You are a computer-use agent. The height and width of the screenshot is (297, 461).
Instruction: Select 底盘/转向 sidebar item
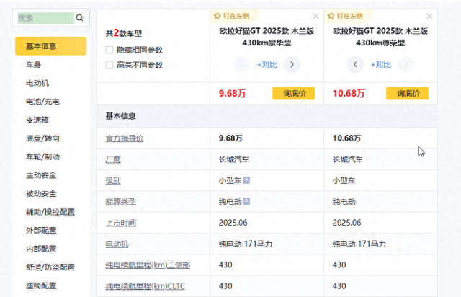pyautogui.click(x=42, y=138)
